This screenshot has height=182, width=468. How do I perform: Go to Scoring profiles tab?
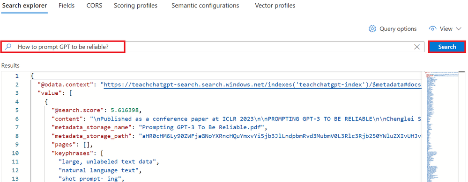click(135, 6)
